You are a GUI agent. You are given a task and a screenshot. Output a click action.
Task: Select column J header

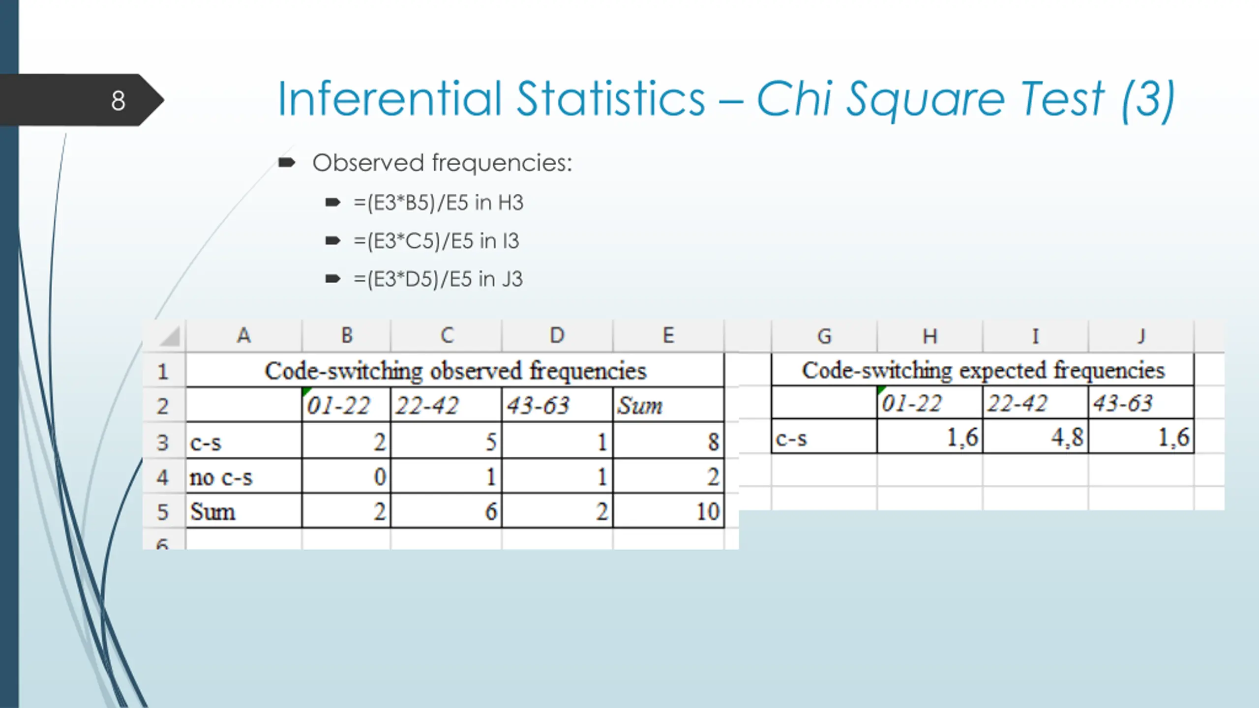[1141, 336]
